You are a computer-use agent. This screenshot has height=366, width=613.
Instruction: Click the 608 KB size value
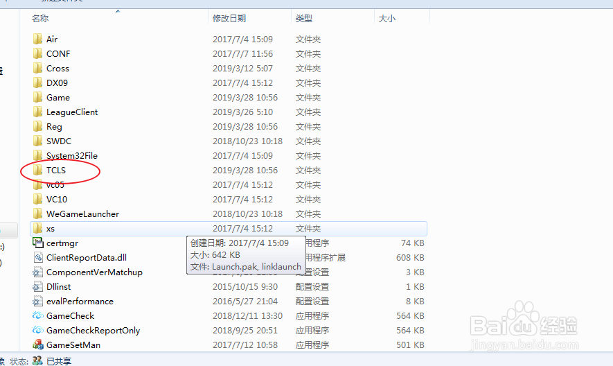point(410,258)
